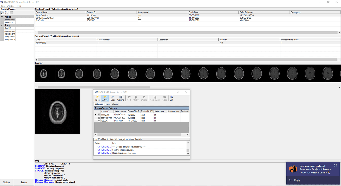Expand patient 999-123-999 row in server database
This screenshot has width=341, height=186.
tap(99, 118)
